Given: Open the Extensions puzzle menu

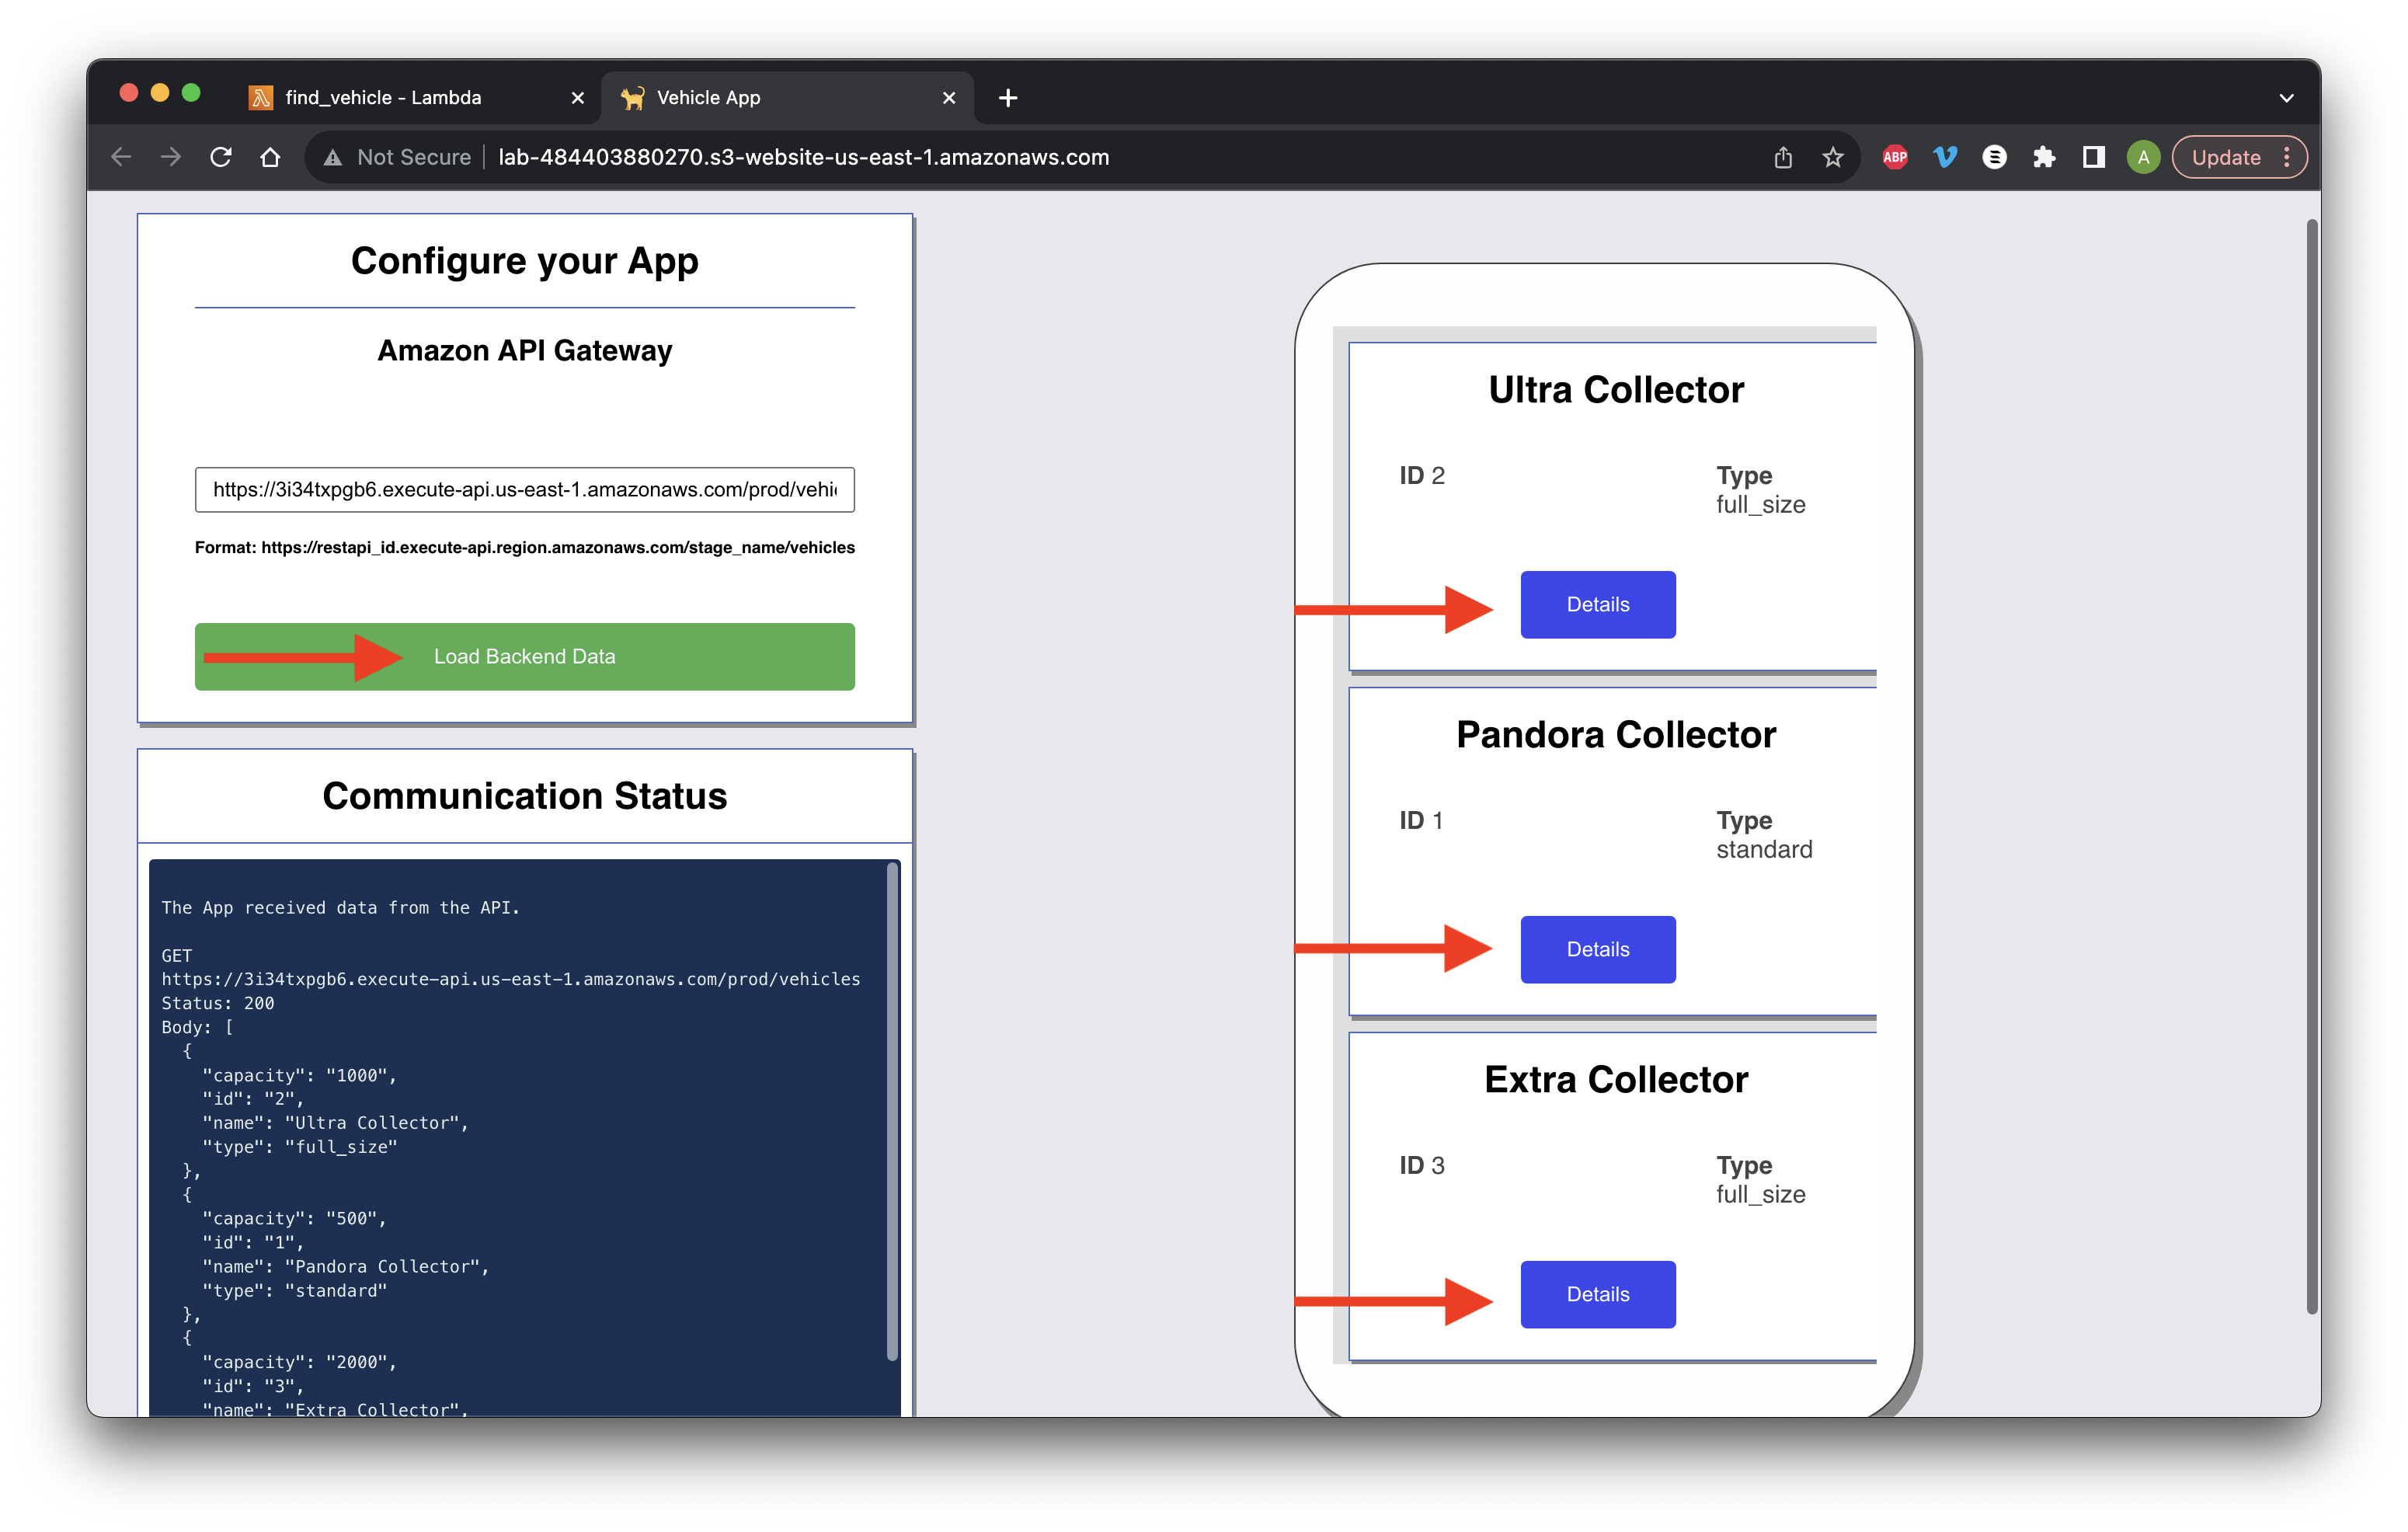Looking at the screenshot, I should tap(2044, 157).
